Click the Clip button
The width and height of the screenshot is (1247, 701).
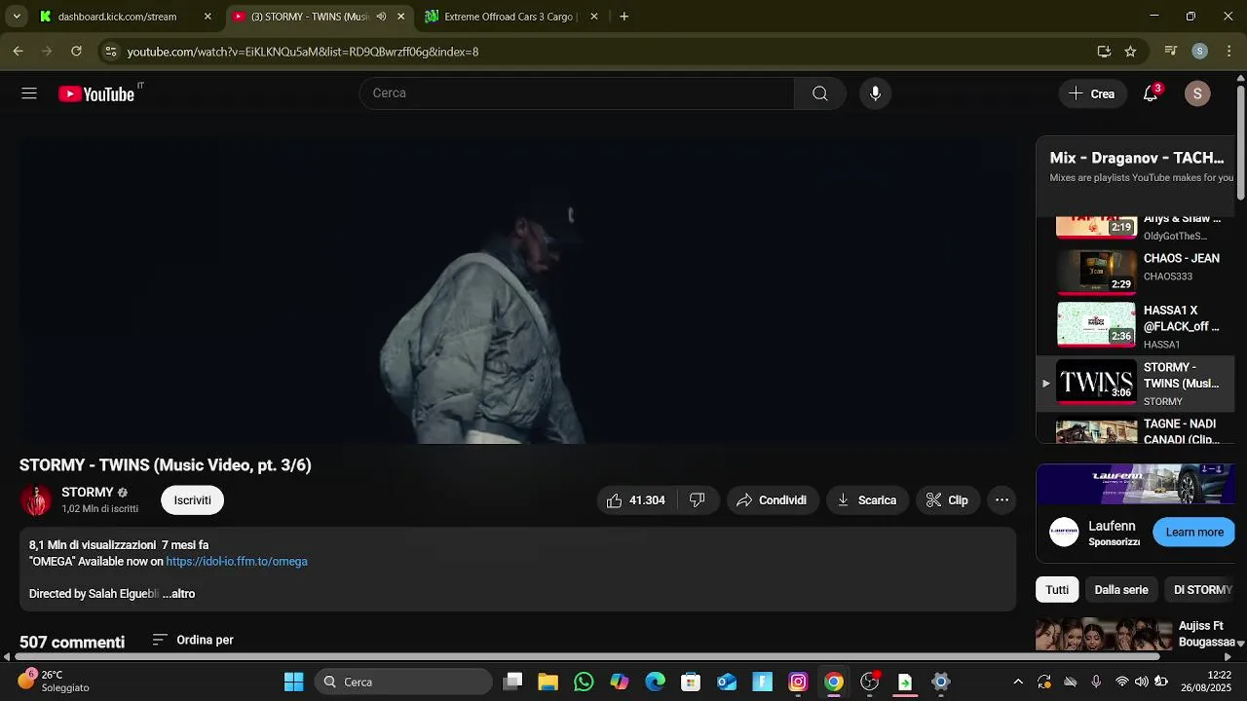coord(948,500)
